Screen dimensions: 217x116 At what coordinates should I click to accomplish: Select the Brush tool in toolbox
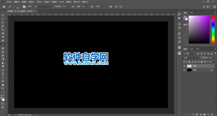point(3,44)
